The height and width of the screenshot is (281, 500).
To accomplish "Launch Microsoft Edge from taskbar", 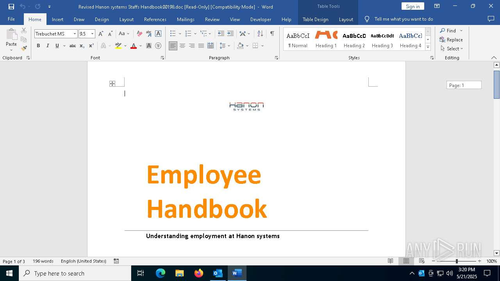I will pos(161,273).
